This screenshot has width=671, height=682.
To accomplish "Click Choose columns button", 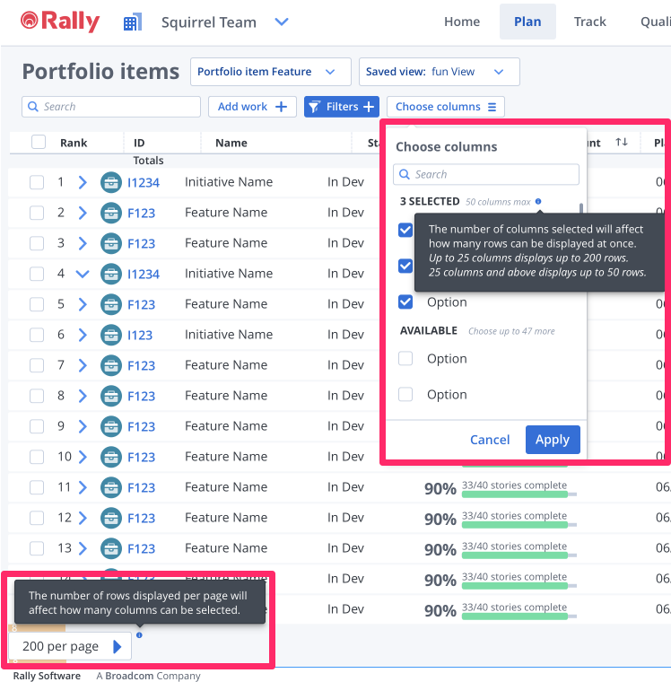I will (446, 107).
